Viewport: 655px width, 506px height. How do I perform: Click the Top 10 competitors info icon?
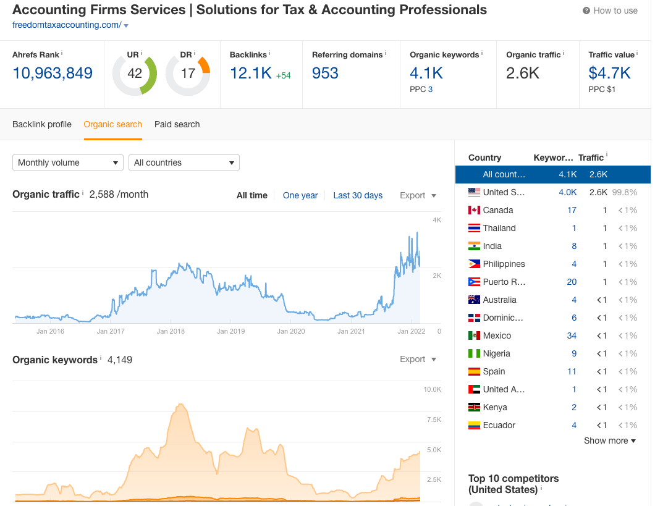541,487
